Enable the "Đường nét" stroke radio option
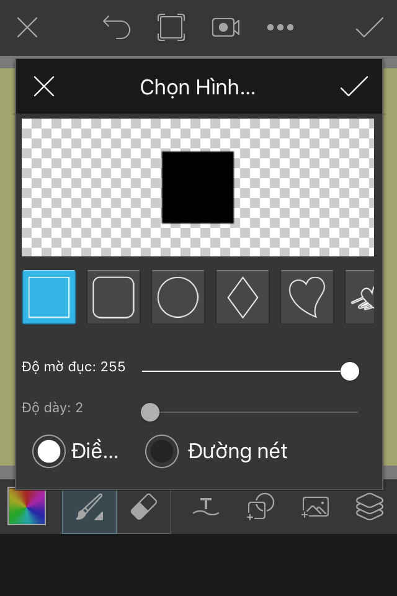 pyautogui.click(x=162, y=451)
